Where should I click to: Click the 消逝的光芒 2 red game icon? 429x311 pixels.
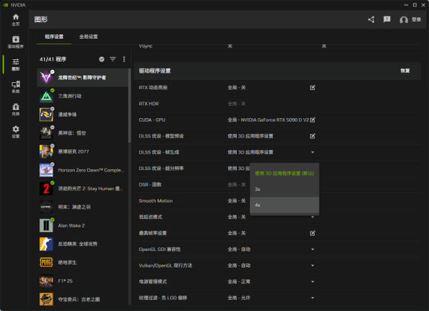46,188
